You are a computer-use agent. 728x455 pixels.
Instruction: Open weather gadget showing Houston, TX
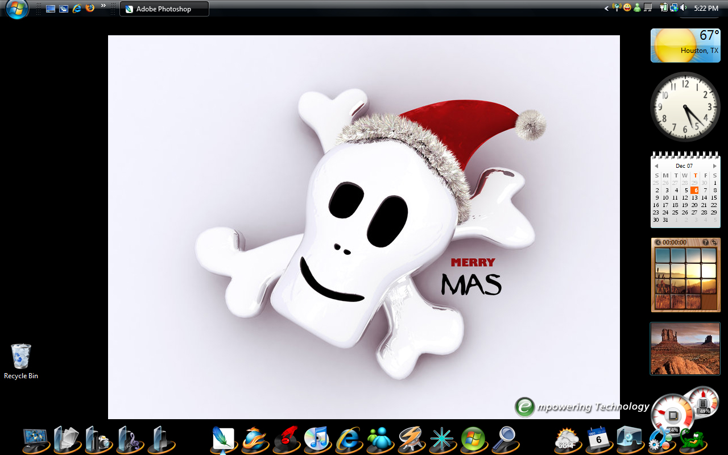tap(685, 45)
